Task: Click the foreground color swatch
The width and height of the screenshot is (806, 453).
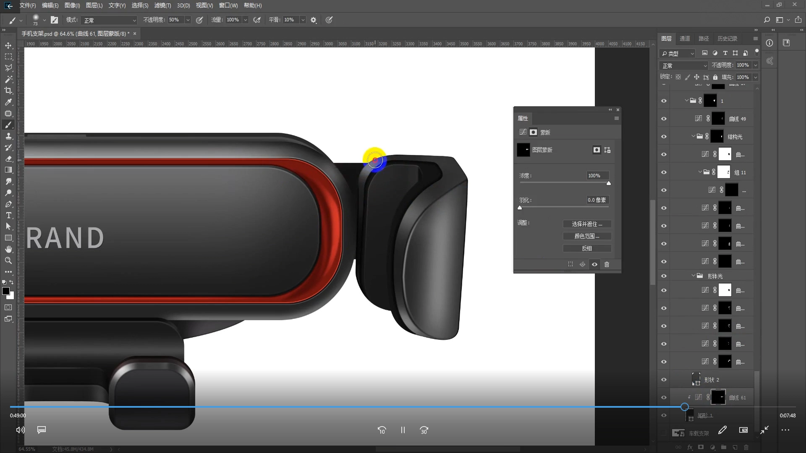Action: 6,291
